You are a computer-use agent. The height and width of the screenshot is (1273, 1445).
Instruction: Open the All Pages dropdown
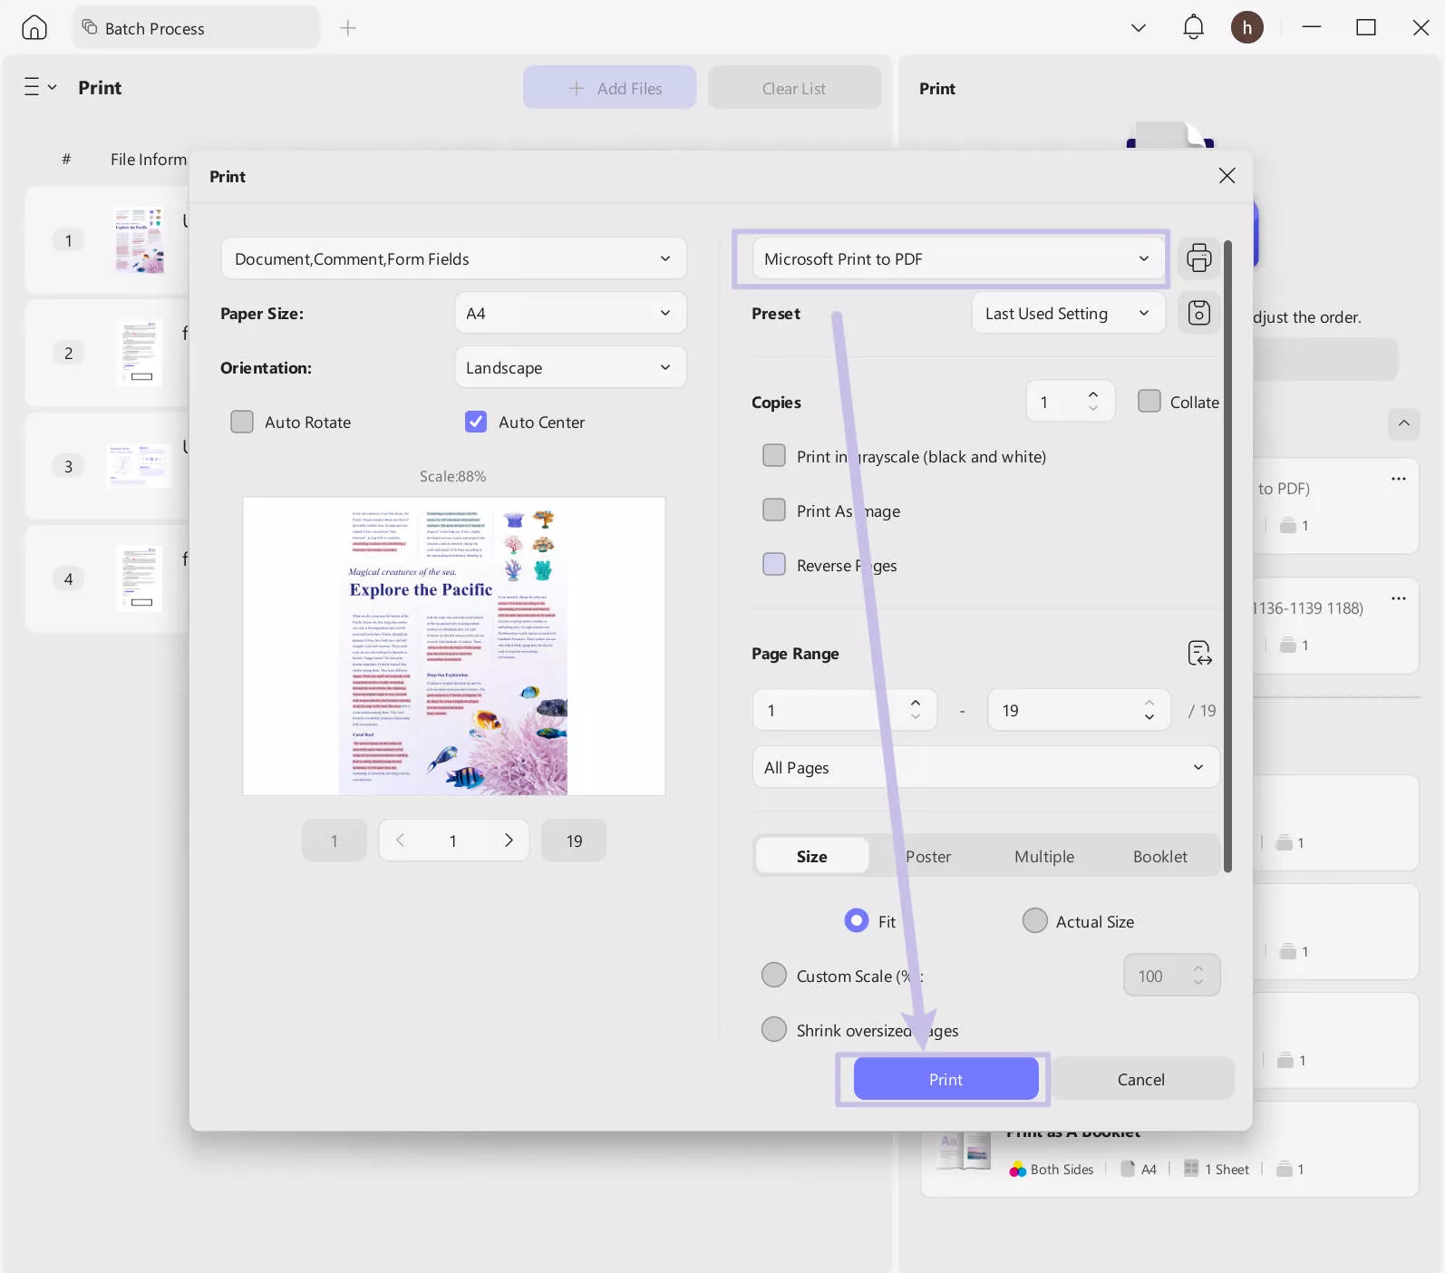tap(985, 767)
